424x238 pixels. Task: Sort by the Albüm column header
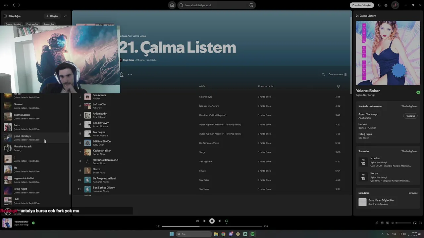point(203,86)
